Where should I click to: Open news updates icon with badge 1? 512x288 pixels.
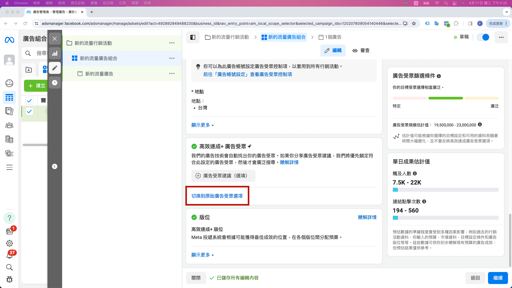10,231
